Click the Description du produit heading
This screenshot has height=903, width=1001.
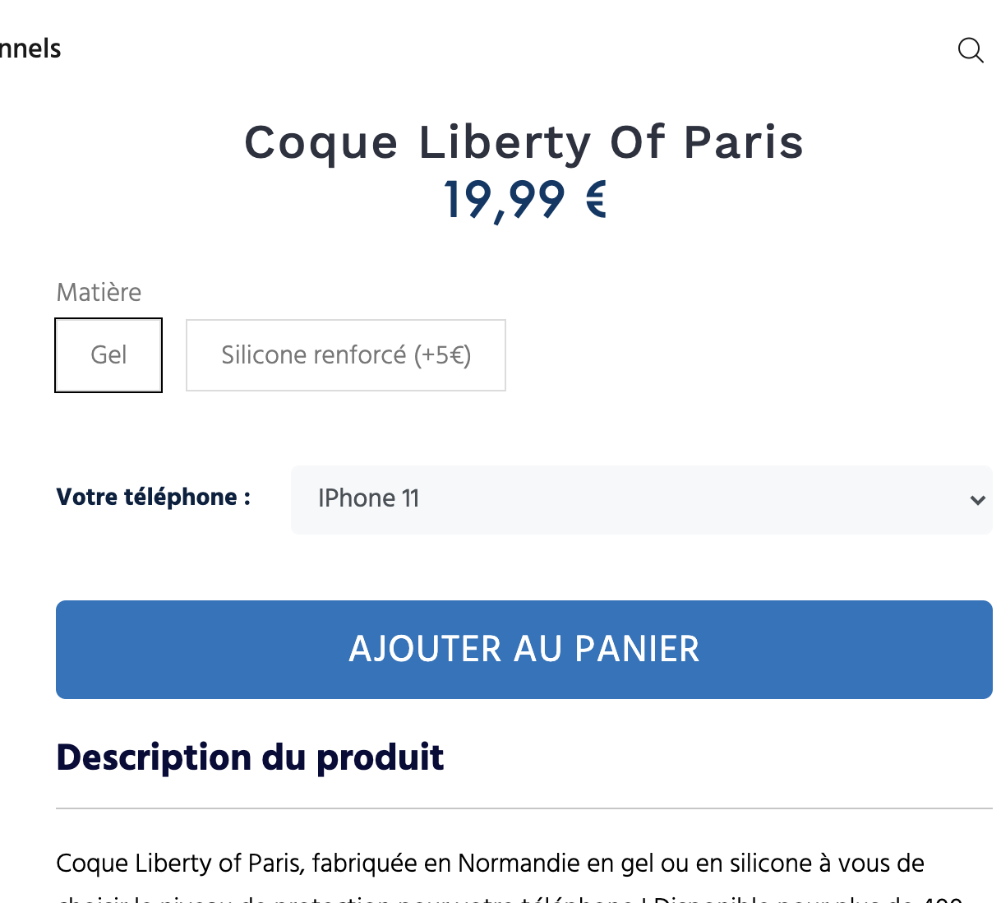[x=250, y=757]
